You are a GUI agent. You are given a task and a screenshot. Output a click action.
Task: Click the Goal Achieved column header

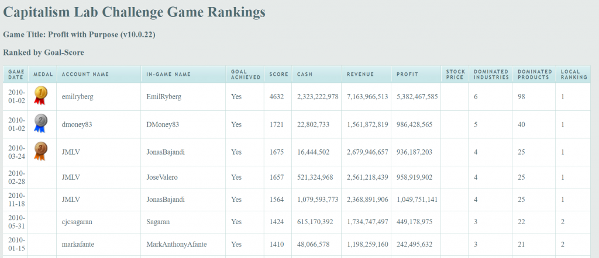(245, 74)
